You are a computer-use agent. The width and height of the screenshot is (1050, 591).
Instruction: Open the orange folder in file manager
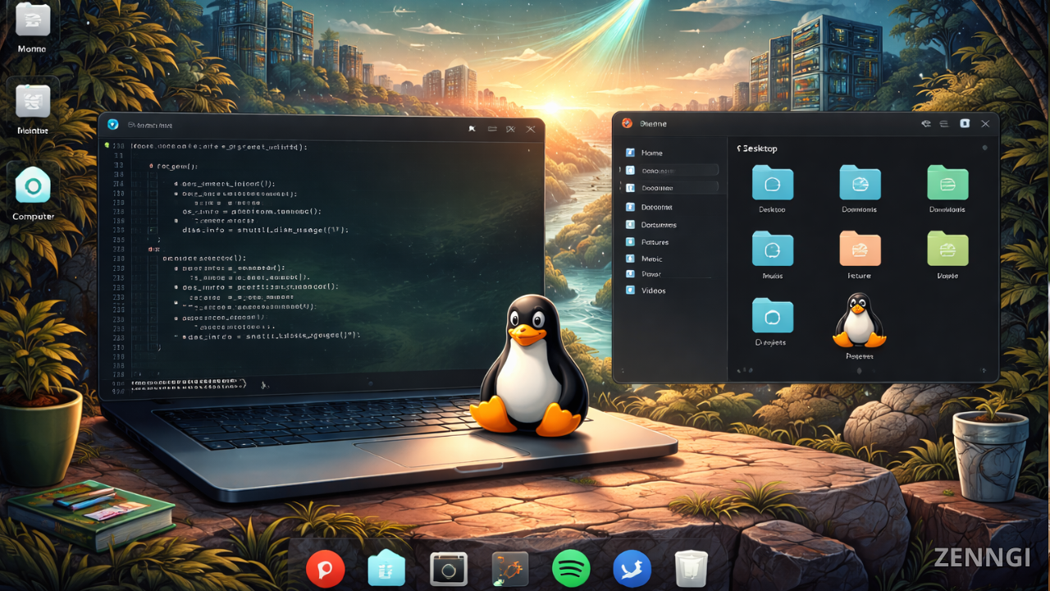(x=860, y=250)
